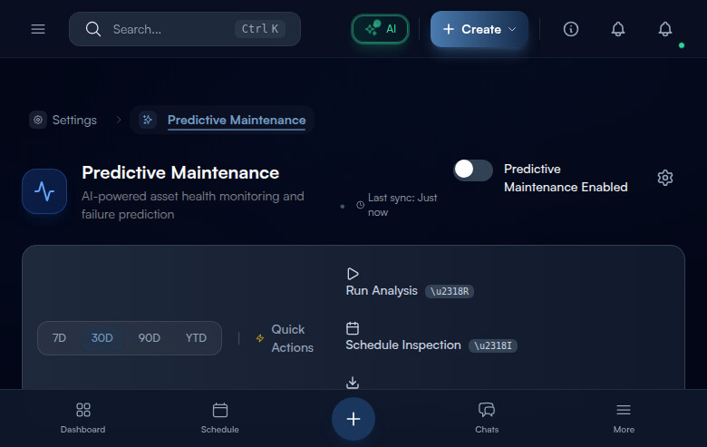Image resolution: width=707 pixels, height=447 pixels.
Task: Click the first bell icon in header
Action: (x=618, y=29)
